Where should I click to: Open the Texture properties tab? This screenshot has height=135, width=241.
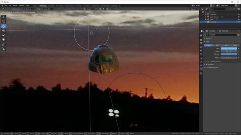click(x=201, y=73)
